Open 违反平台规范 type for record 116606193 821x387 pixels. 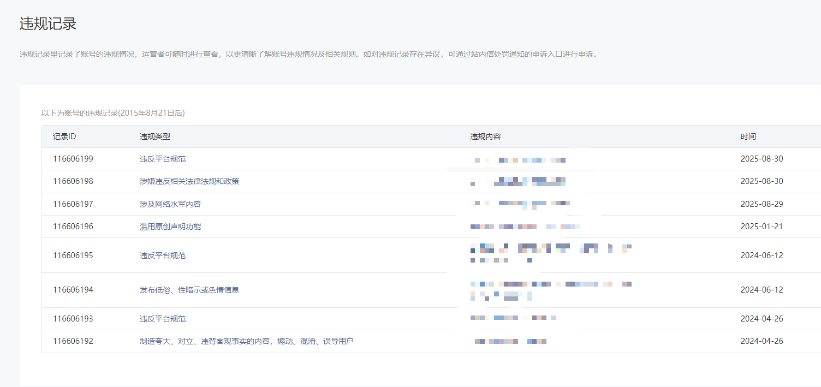163,319
